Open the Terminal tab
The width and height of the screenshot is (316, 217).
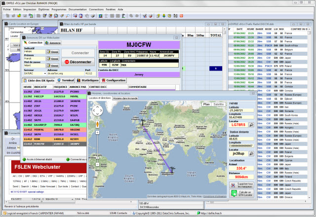tap(66, 80)
